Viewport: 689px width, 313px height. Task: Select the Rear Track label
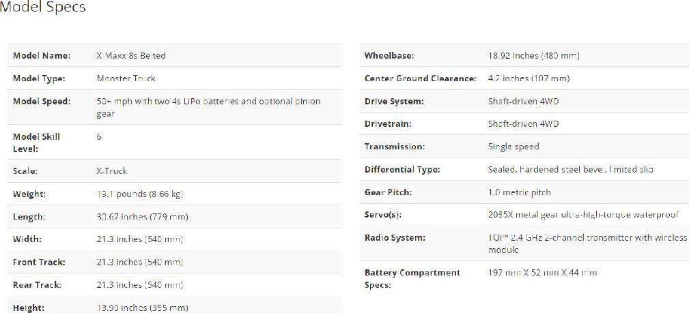click(x=38, y=285)
